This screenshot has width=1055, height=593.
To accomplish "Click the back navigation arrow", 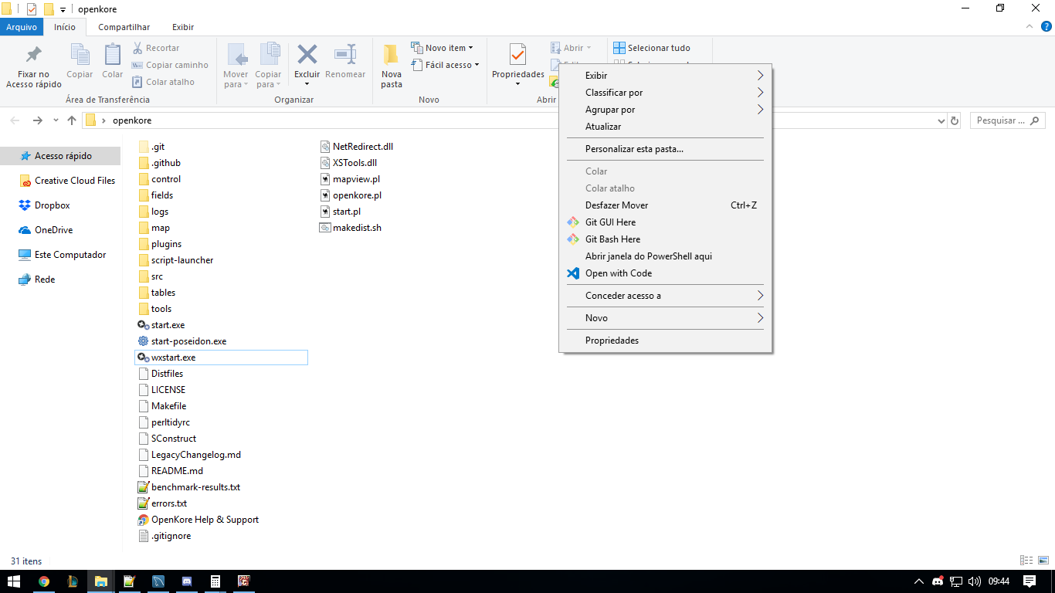I will [x=14, y=120].
